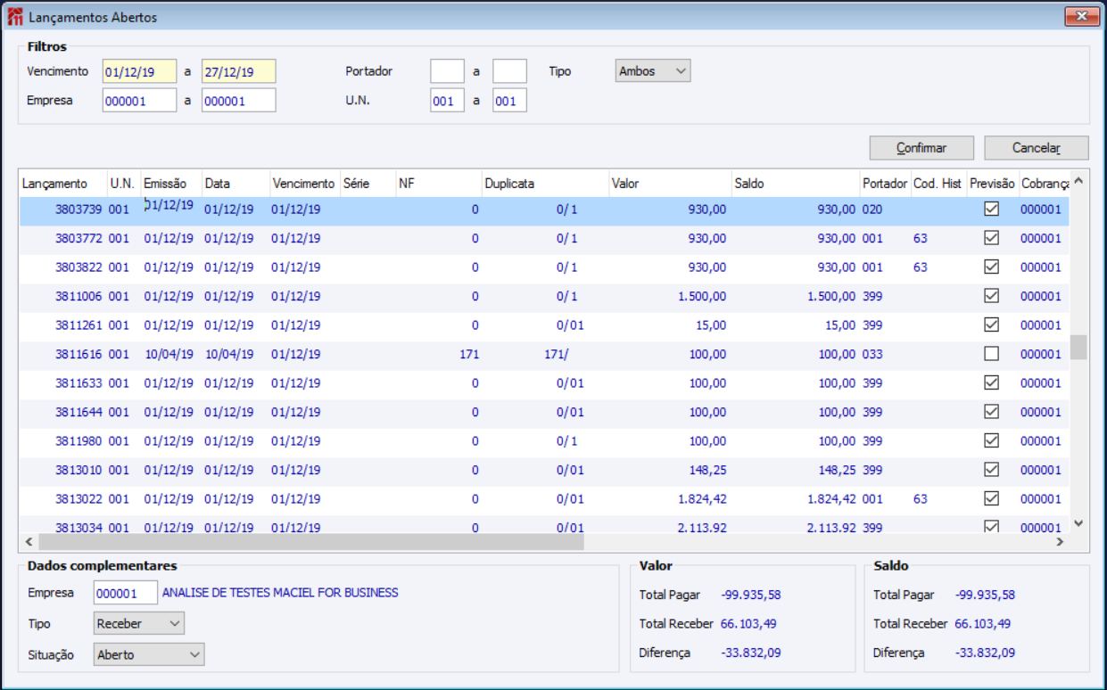Click the vertical scrollbar up arrow
The width and height of the screenshot is (1107, 690).
pos(1078,182)
